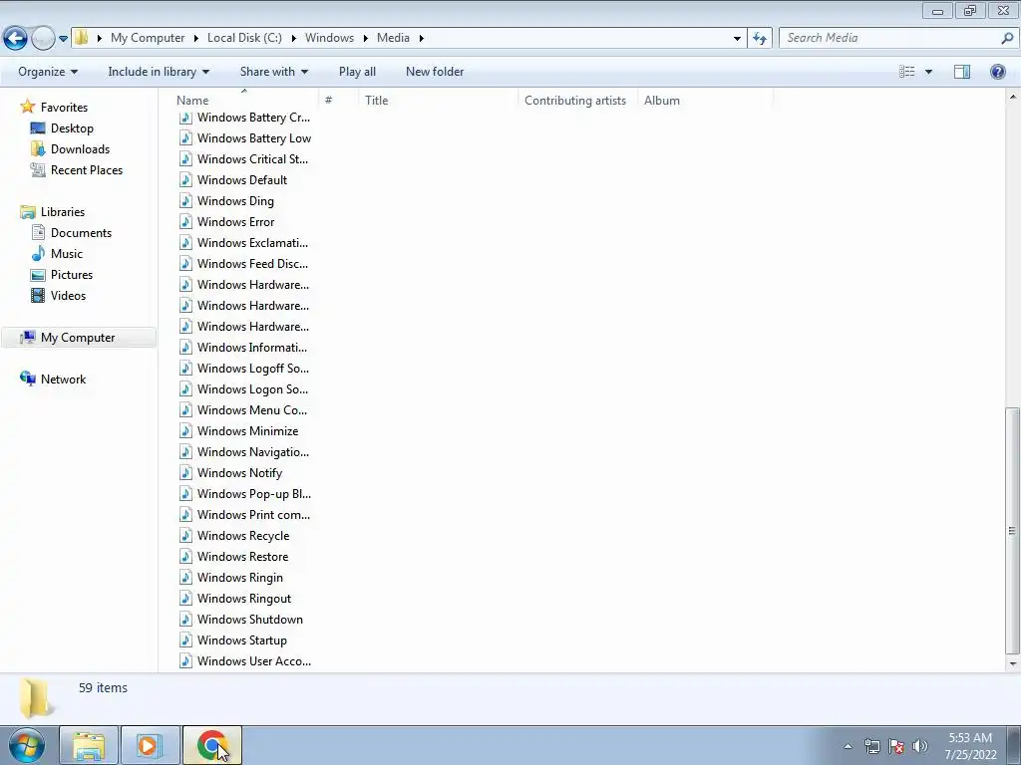Viewport: 1021px width, 765px height.
Task: Open the Videos library
Action: pos(68,295)
